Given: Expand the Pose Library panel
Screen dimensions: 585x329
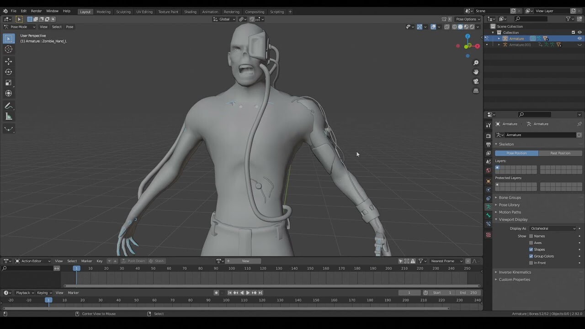Looking at the screenshot, I should [x=509, y=205].
